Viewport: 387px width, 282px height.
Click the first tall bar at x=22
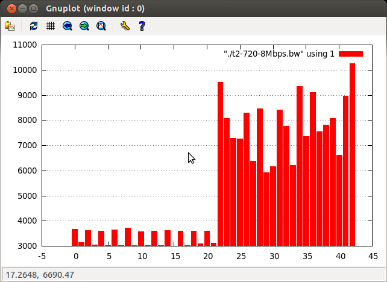coord(220,164)
